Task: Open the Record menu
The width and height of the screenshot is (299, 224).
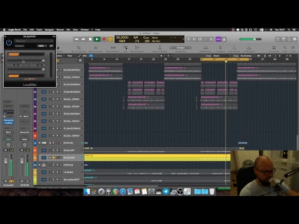Action: (x=60, y=30)
